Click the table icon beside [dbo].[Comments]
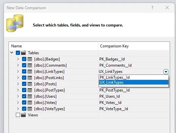The image size is (176, 133). 30,65
